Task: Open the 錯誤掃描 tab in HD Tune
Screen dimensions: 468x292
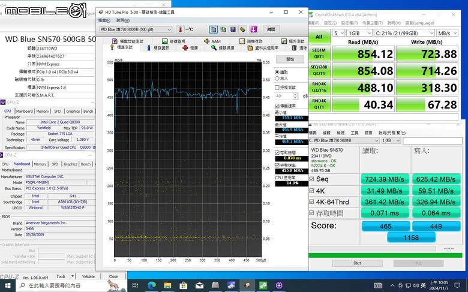Action: tap(223, 48)
